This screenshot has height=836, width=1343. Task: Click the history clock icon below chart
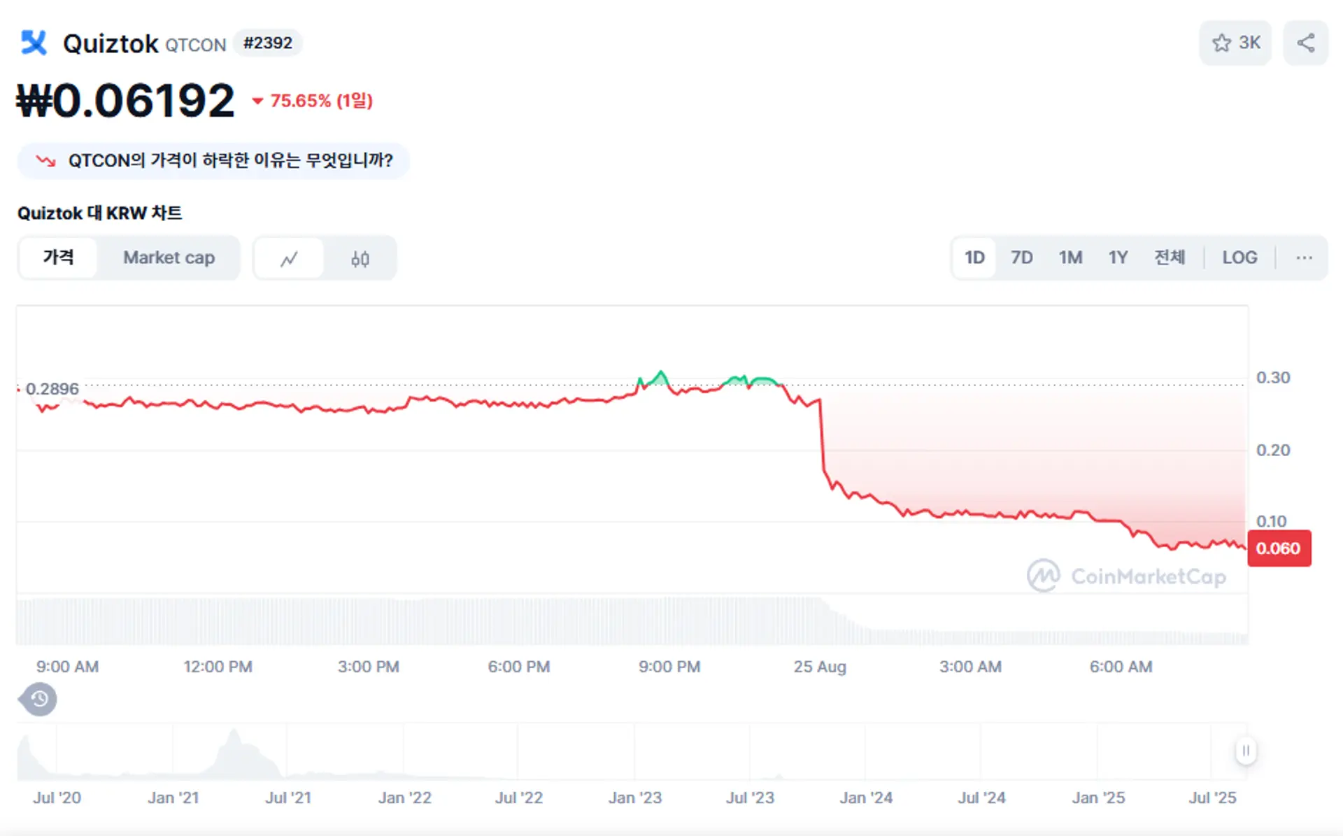coord(39,699)
